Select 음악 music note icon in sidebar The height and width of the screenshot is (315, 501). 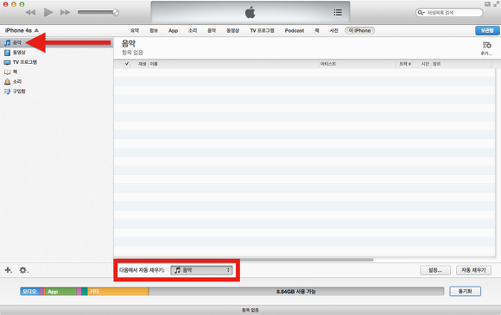pos(8,42)
